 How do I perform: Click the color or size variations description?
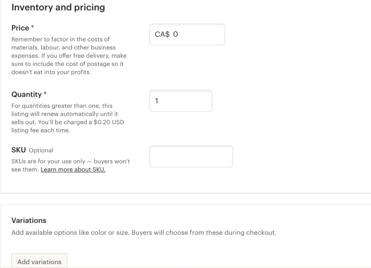coord(144,233)
